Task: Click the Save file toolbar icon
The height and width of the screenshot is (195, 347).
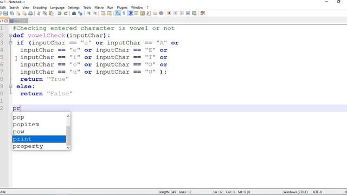Action: coord(5,13)
